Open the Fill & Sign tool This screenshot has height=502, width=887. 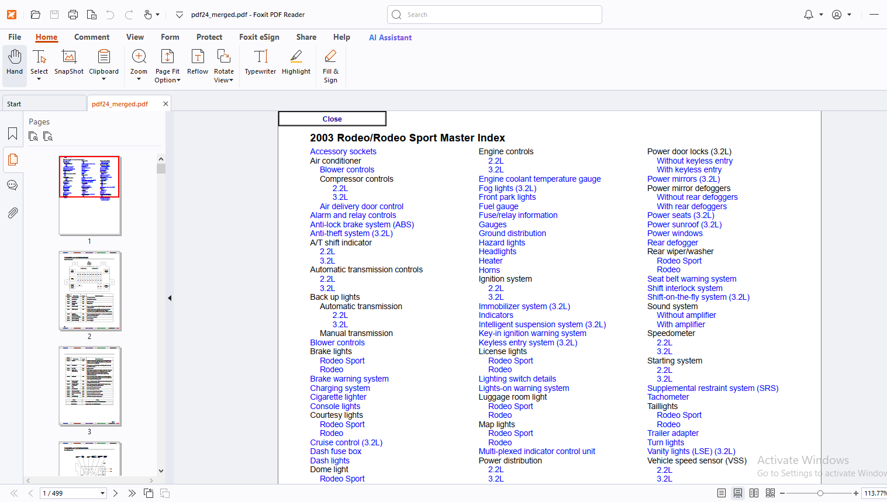(x=330, y=65)
